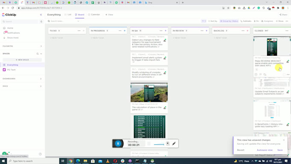The width and height of the screenshot is (291, 164).
Task: Toggle the Me filter
Action: 256,21
